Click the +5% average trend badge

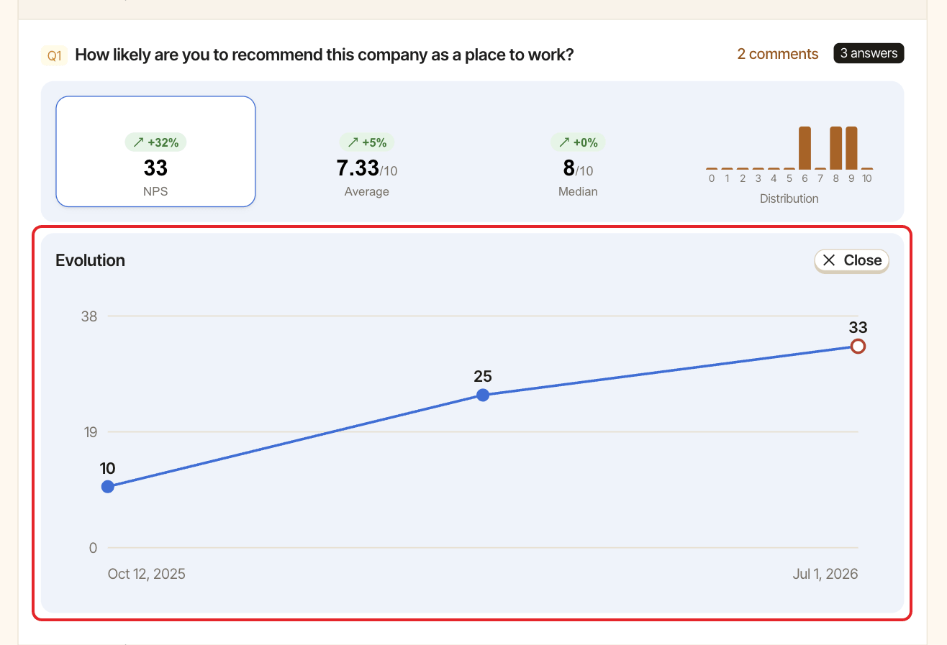(367, 142)
